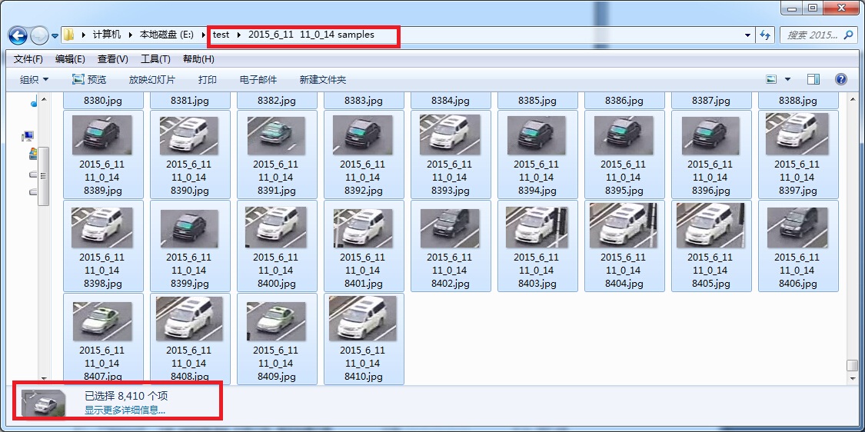Image resolution: width=865 pixels, height=432 pixels.
Task: Select thumbnail of 8392.jpg
Action: click(363, 135)
